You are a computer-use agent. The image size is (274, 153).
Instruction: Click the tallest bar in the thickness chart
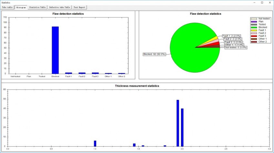178,123
